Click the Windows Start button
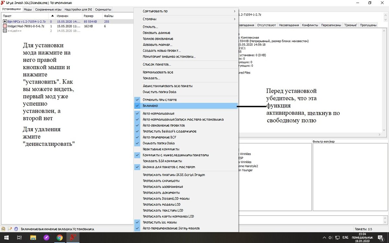This screenshot has width=389, height=243. click(x=6, y=237)
